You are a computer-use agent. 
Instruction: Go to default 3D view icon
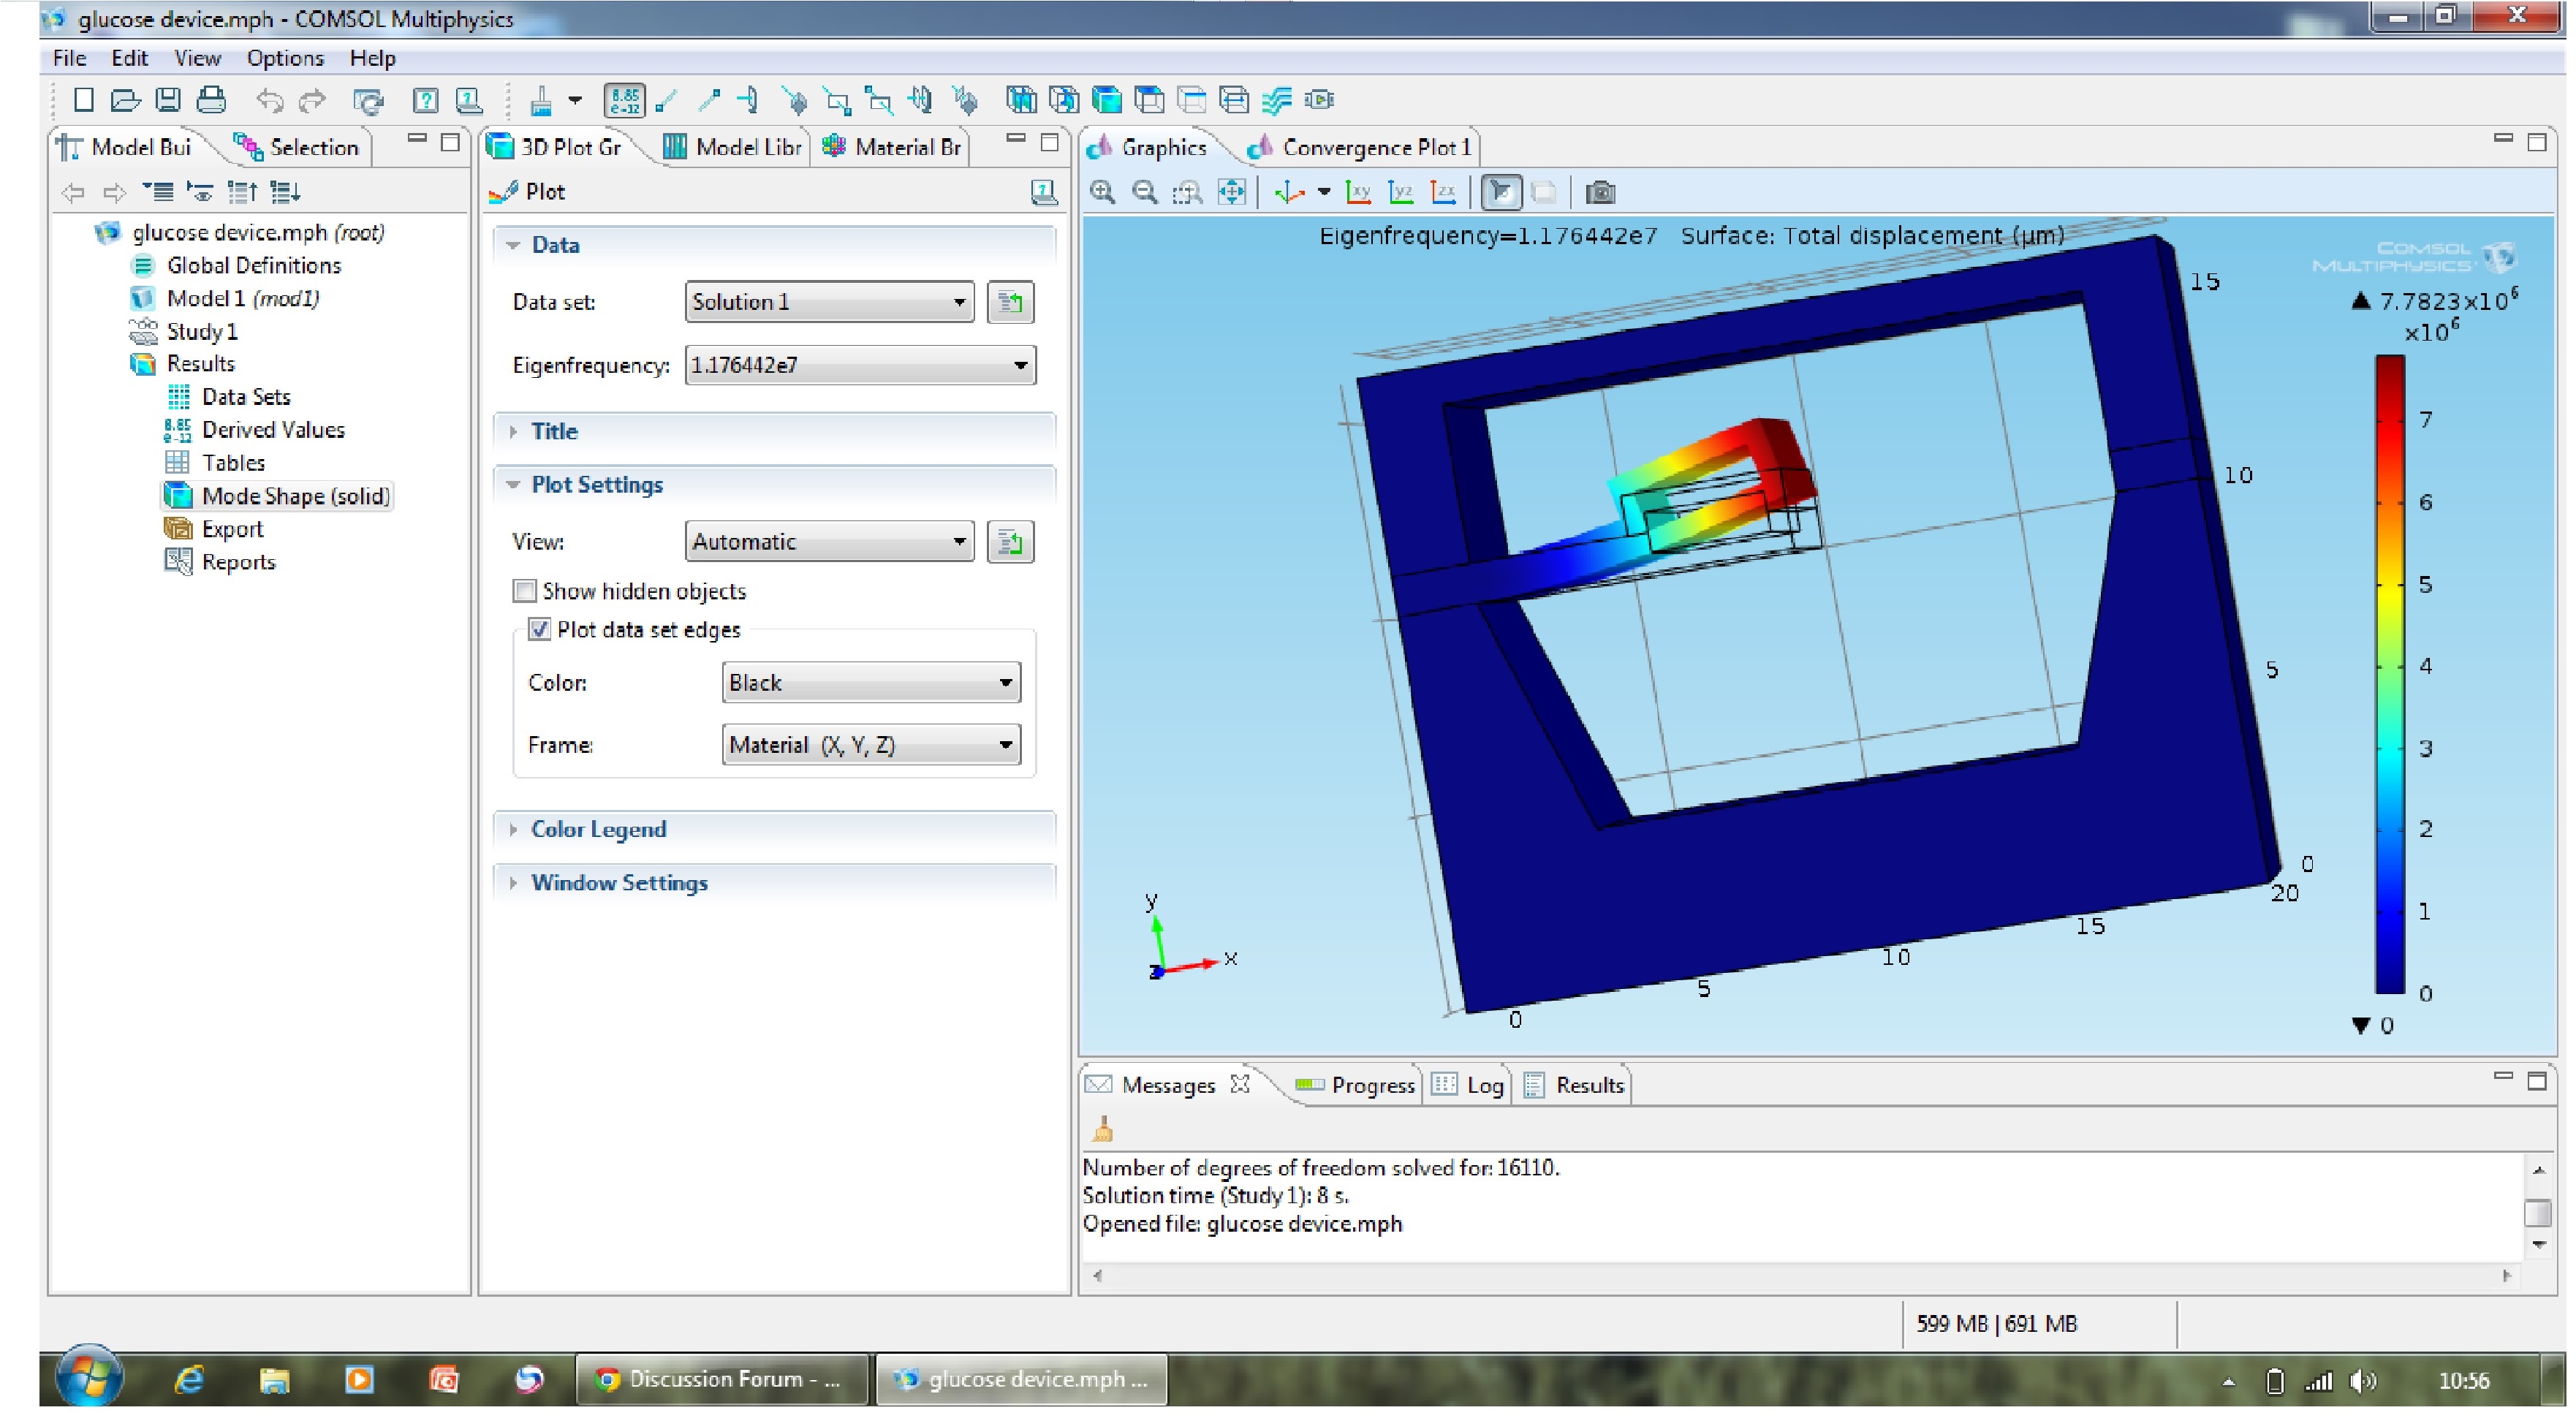(1289, 192)
